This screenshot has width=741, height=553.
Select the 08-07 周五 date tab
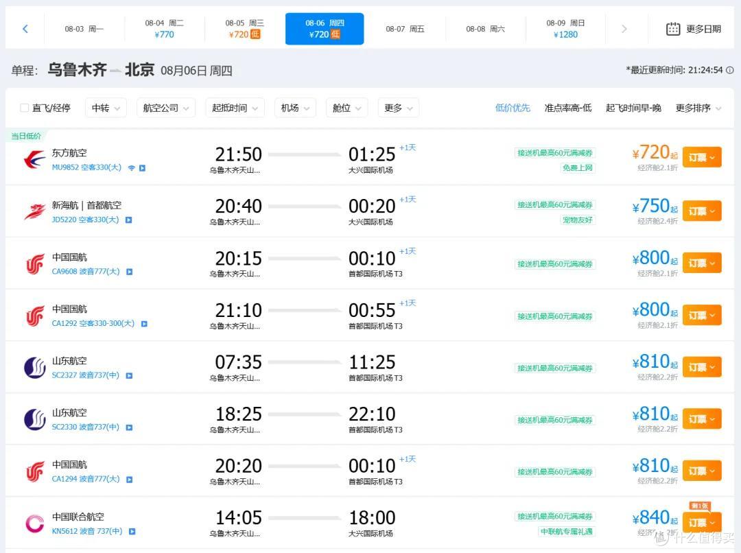click(x=405, y=29)
